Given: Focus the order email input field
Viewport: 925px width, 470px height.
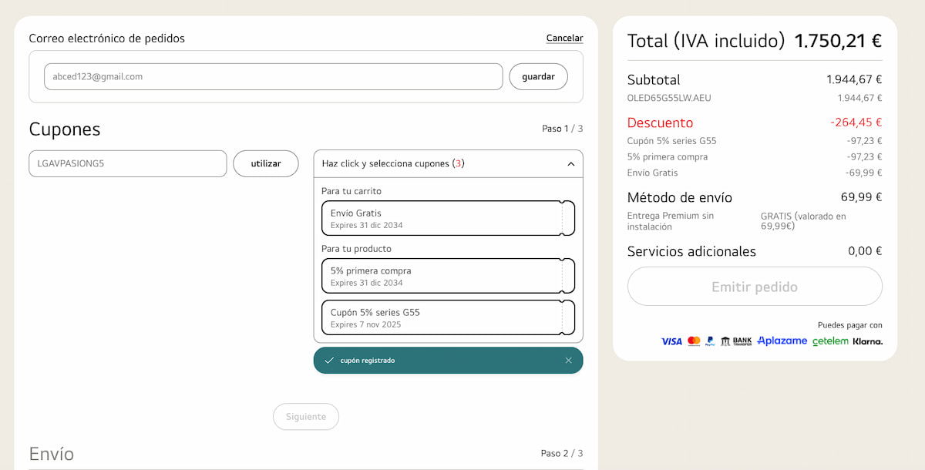Looking at the screenshot, I should [273, 77].
